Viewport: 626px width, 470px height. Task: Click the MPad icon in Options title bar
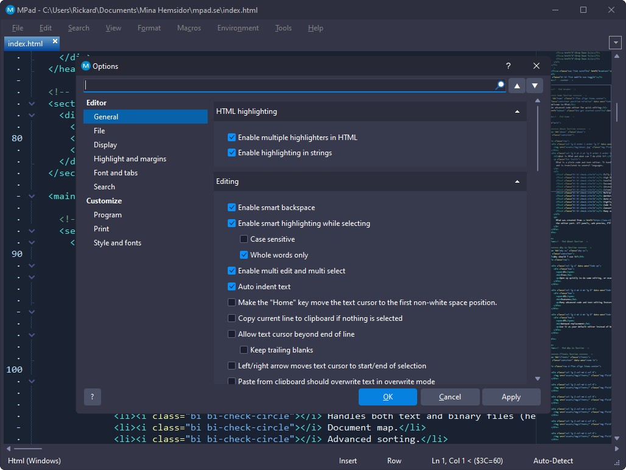click(86, 66)
